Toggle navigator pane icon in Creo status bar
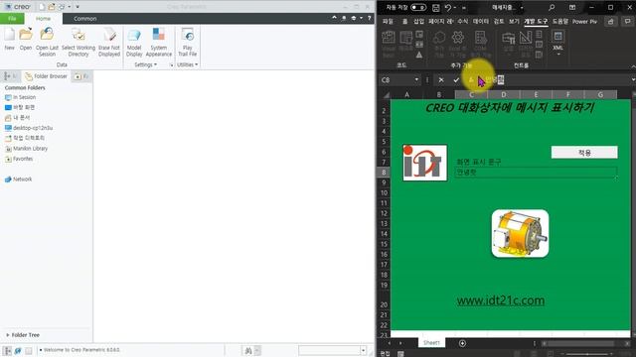Viewport: 636px width, 357px height. coord(8,350)
